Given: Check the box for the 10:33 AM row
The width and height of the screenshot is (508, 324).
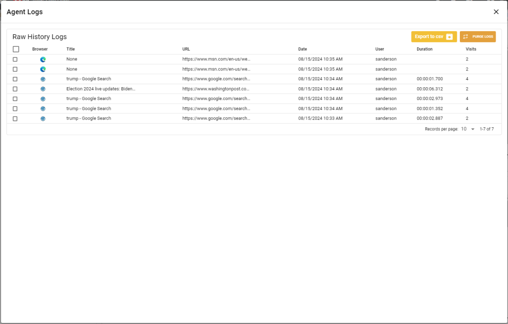Looking at the screenshot, I should click(15, 118).
